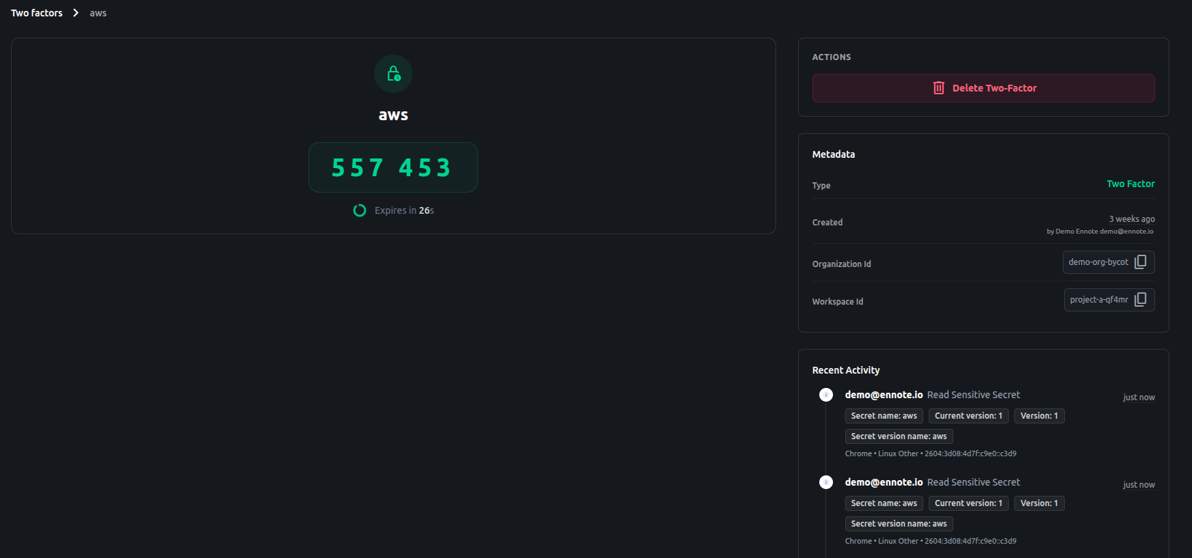1192x558 pixels.
Task: Click second activity's Secret name: aws tag
Action: 884,503
